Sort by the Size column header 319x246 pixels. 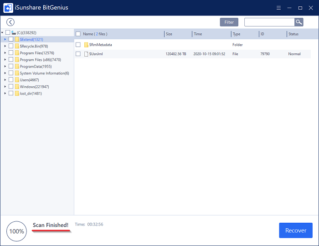[x=169, y=34]
